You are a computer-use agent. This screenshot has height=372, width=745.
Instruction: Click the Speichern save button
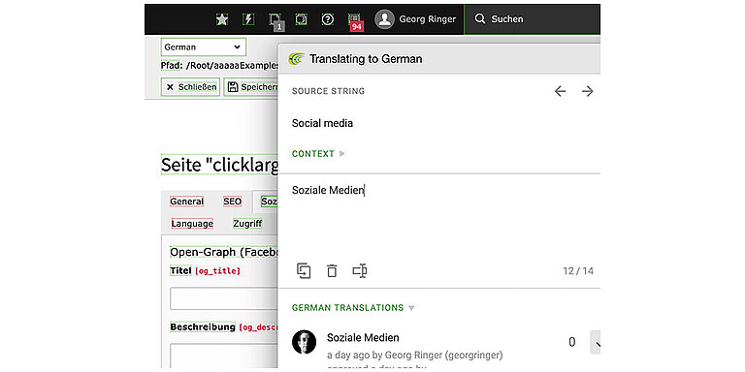click(252, 87)
